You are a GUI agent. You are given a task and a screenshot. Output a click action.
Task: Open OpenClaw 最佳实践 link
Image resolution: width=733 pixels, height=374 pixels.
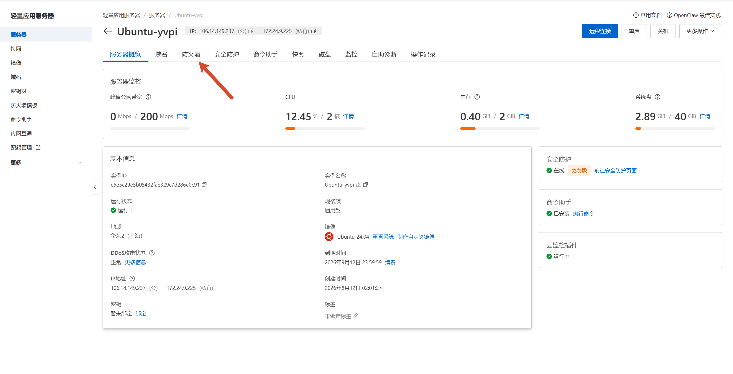[697, 15]
